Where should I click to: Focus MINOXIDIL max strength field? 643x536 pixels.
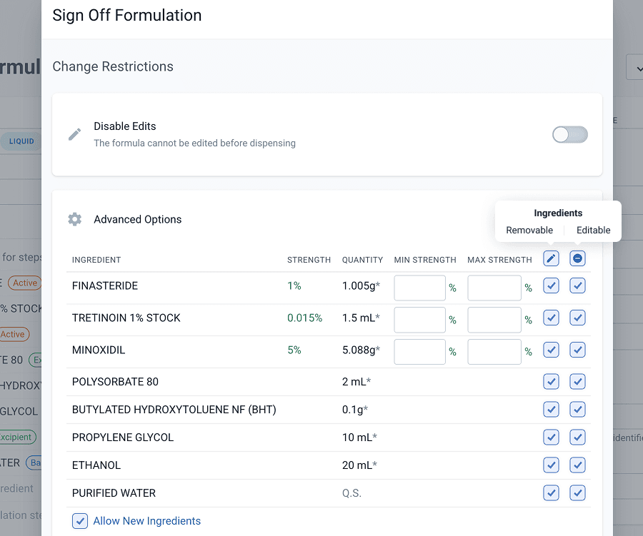[x=494, y=352]
